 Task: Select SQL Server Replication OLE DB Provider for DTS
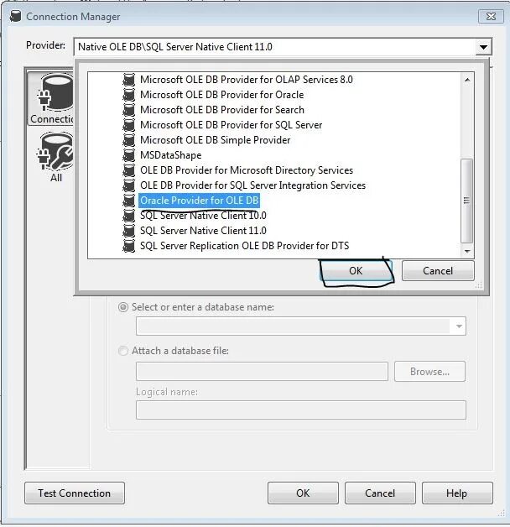coord(245,246)
